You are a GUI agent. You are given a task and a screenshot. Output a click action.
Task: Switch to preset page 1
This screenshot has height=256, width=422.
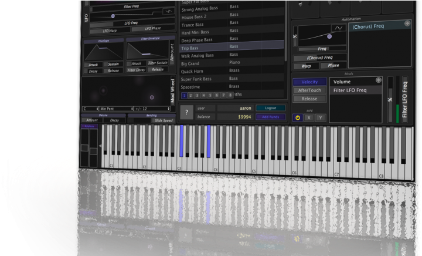[x=185, y=95]
